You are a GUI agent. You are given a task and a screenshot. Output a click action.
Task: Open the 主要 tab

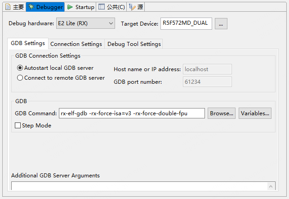(14, 7)
